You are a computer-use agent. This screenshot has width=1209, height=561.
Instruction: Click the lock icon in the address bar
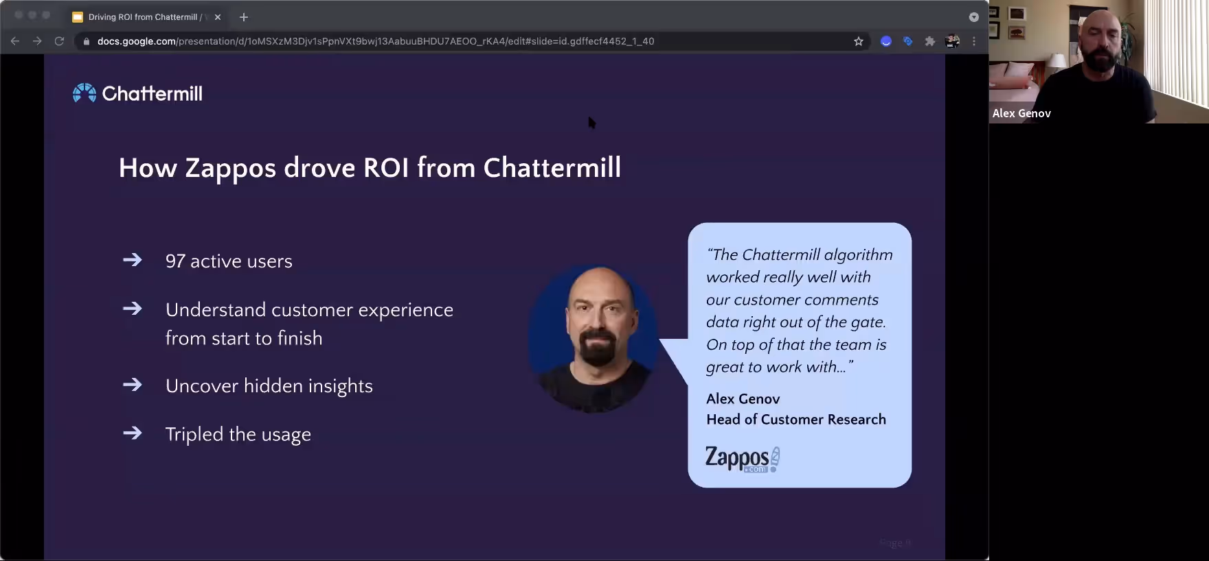86,41
